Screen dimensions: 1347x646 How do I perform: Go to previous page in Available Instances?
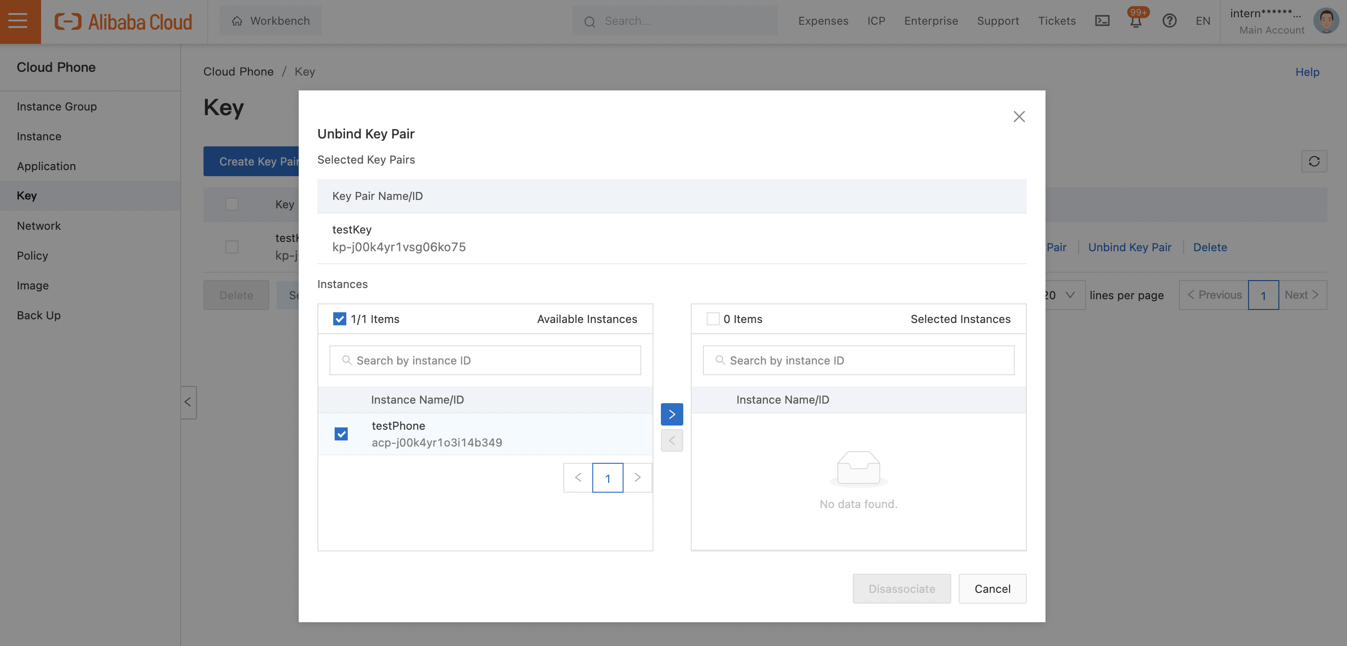tap(578, 477)
